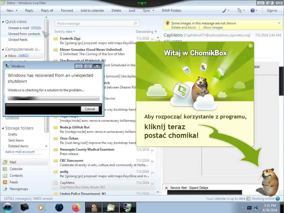Show hidden tray icons arrow
Screen dimensions: 284x213
(242, 208)
